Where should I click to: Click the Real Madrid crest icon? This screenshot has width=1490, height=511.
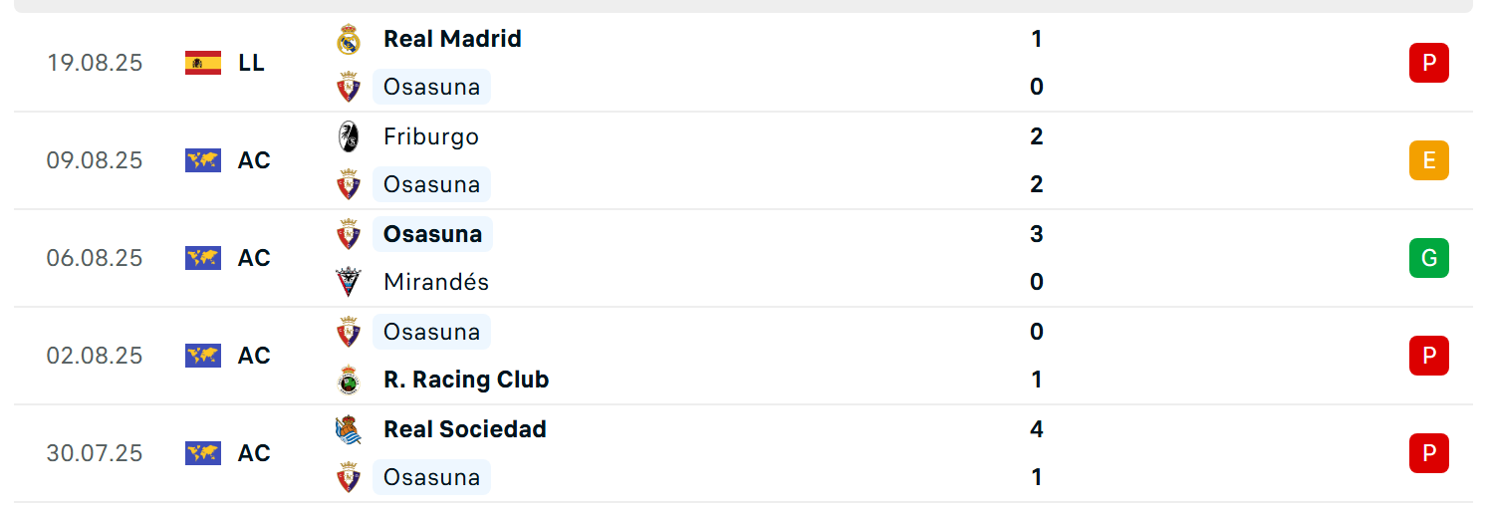[349, 39]
